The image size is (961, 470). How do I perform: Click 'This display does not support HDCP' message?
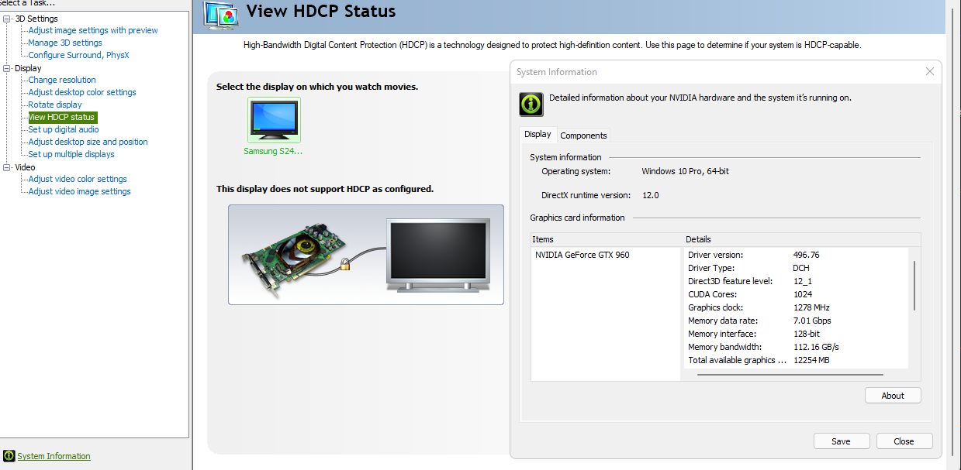(325, 189)
